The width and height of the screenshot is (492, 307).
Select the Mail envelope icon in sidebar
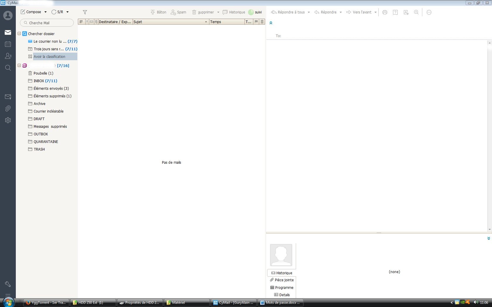[8, 32]
